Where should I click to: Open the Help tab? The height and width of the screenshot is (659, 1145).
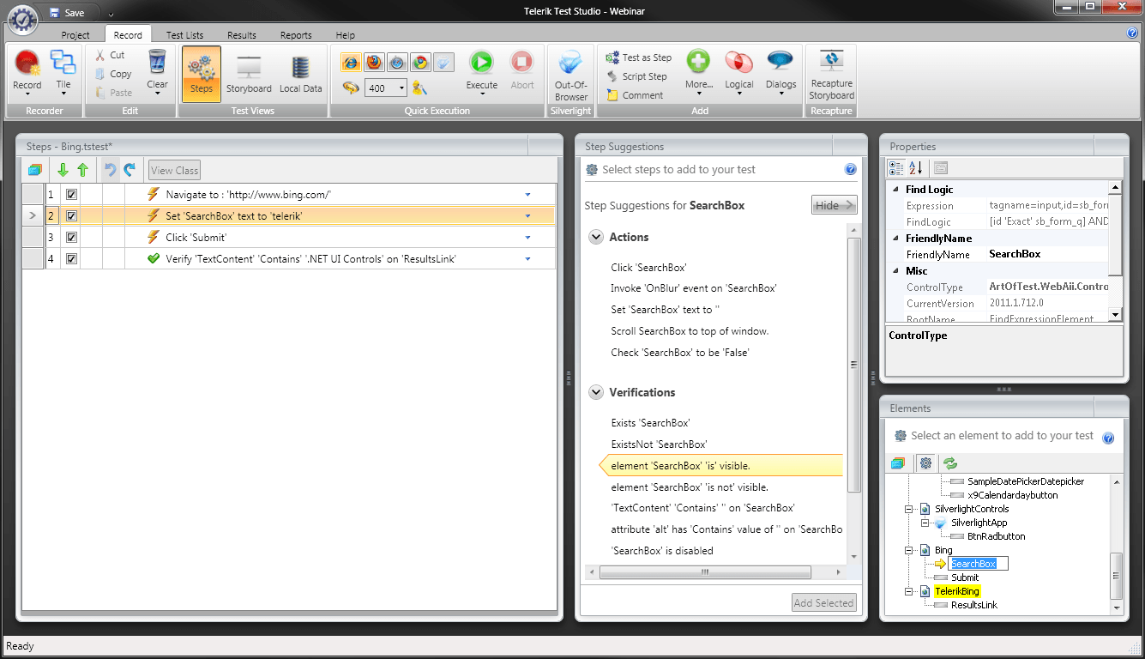(346, 35)
